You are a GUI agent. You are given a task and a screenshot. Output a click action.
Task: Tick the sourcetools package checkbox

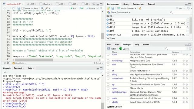108,78
